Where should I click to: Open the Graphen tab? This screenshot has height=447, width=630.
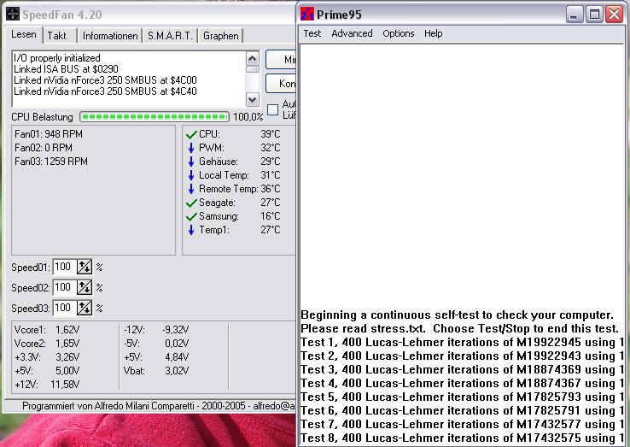click(220, 36)
